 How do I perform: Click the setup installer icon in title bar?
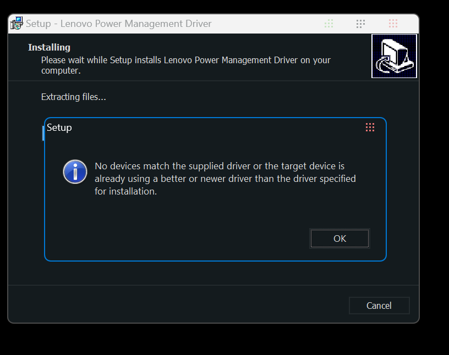[x=17, y=23]
